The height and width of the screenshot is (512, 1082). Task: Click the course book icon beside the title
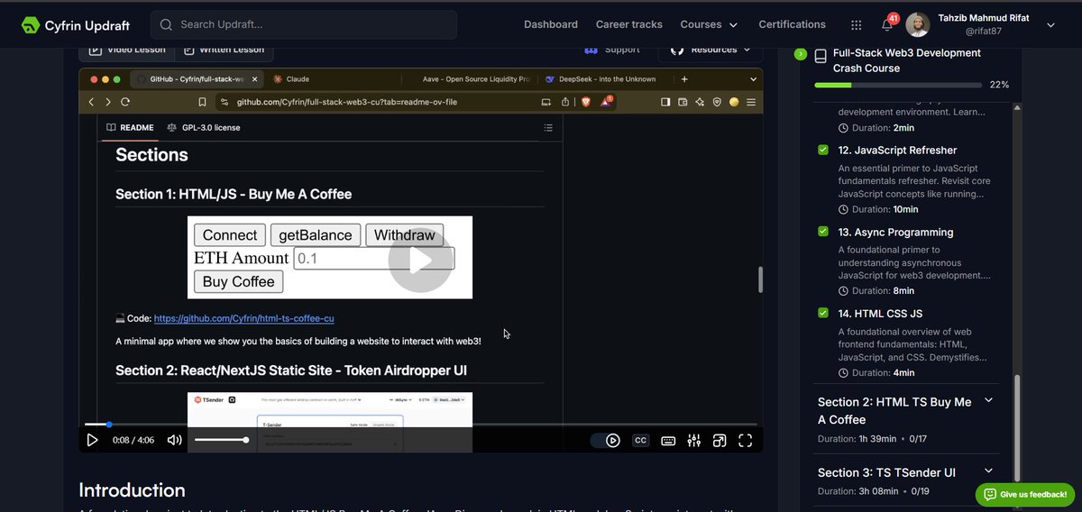coord(821,56)
